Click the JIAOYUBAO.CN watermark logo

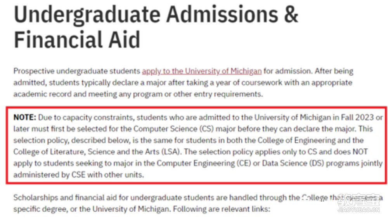(x=359, y=204)
